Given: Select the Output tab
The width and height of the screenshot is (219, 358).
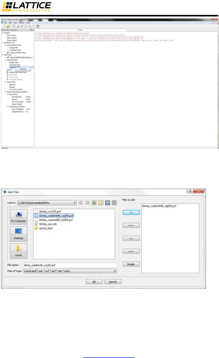Looking at the screenshot, I should coord(80,30).
